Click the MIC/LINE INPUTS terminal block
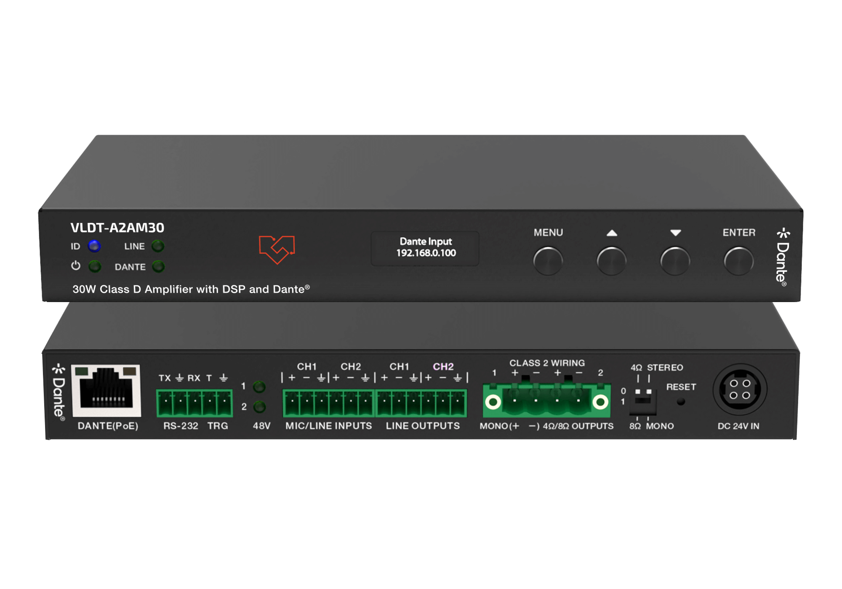 328,403
